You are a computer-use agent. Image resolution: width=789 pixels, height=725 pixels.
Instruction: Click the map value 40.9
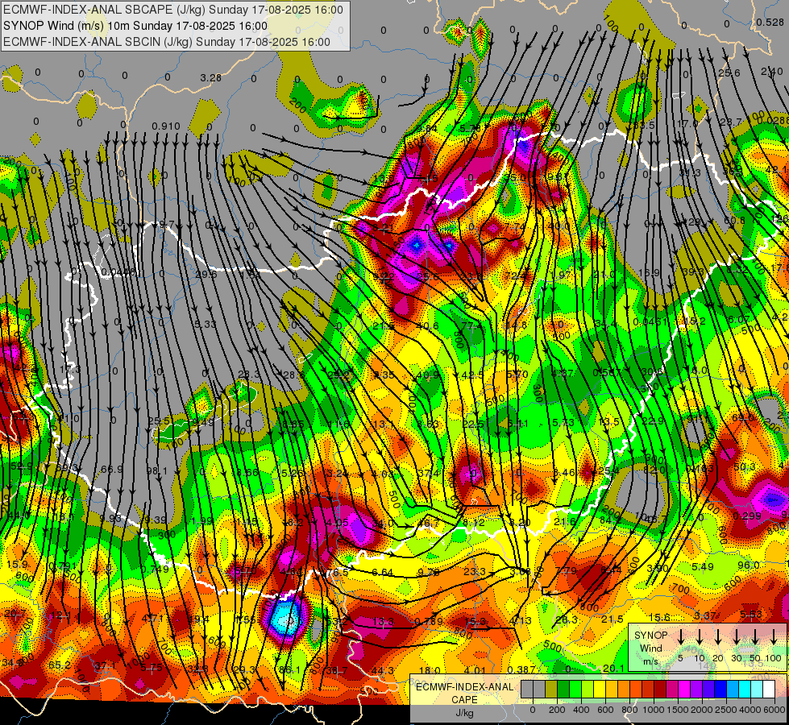pos(428,375)
